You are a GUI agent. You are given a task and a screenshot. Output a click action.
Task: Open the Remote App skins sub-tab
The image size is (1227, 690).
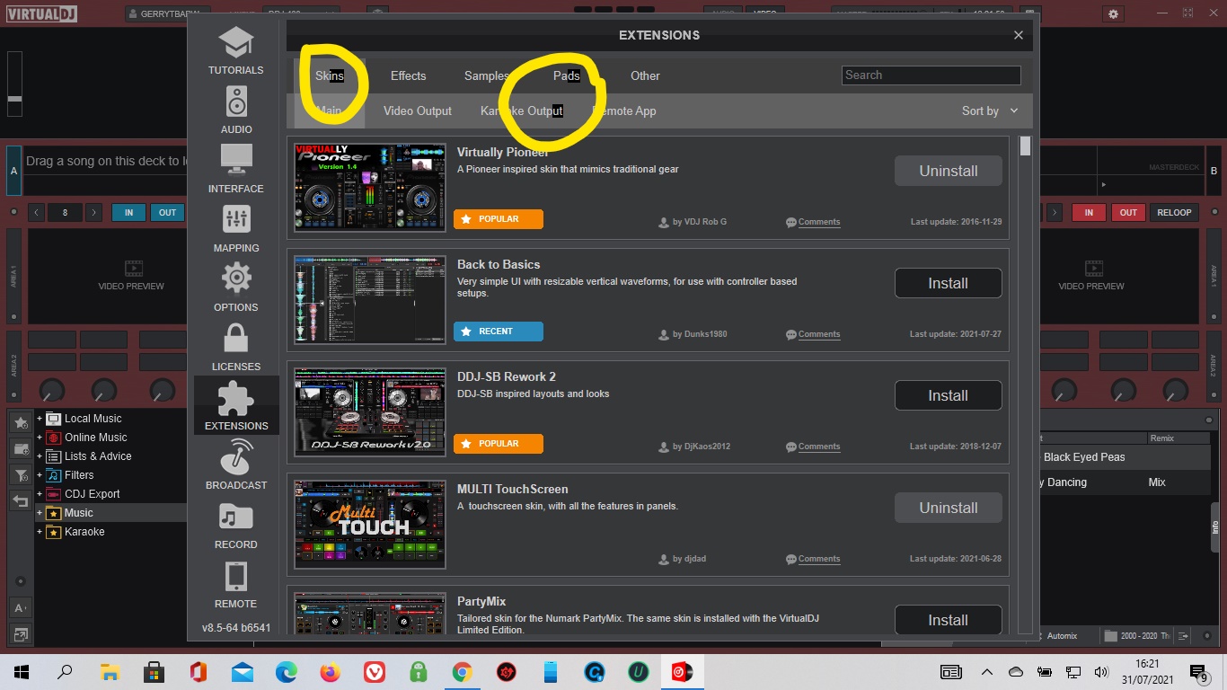coord(624,111)
